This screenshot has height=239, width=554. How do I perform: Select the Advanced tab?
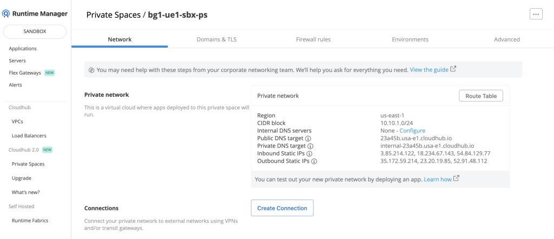(507, 39)
